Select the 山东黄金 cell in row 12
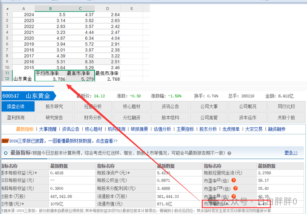 pos(23,79)
